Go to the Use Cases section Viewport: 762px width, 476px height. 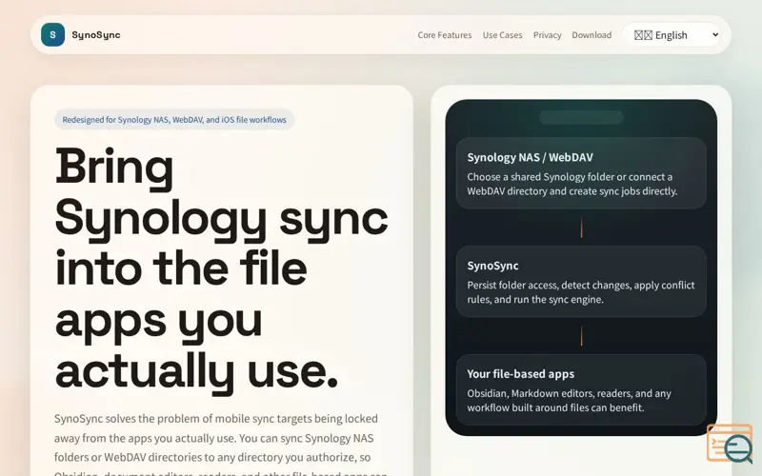coord(503,35)
